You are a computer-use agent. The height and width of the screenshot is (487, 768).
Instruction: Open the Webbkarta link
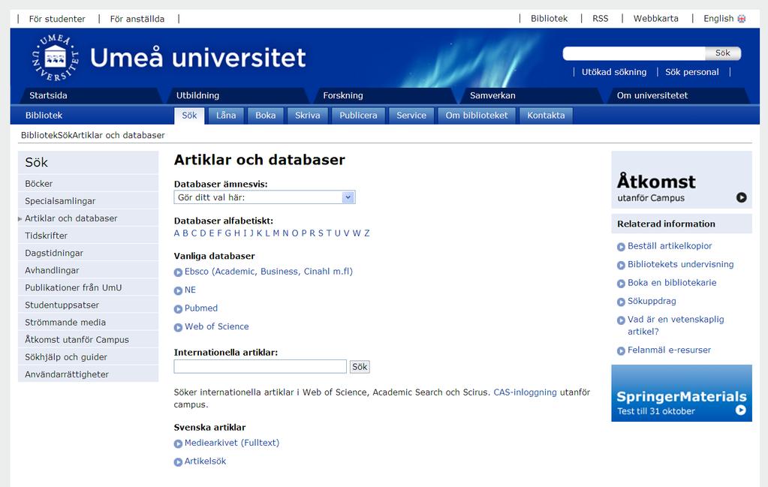click(x=656, y=19)
